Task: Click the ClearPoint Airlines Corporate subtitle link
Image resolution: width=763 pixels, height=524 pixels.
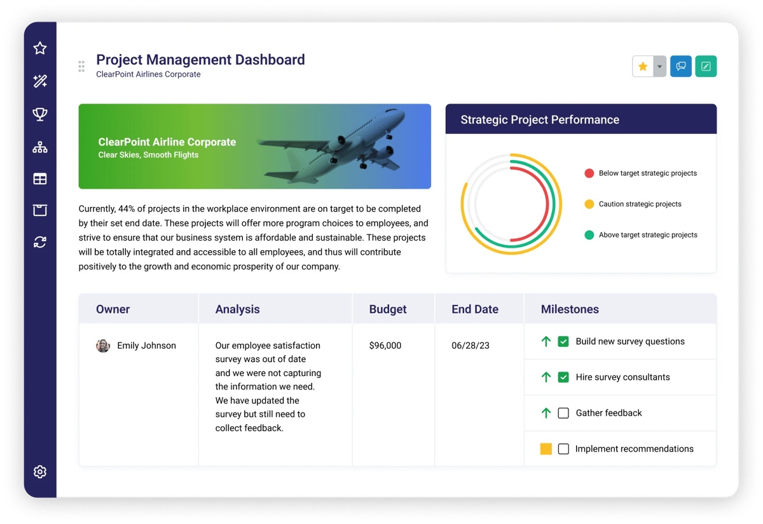Action: pyautogui.click(x=148, y=74)
